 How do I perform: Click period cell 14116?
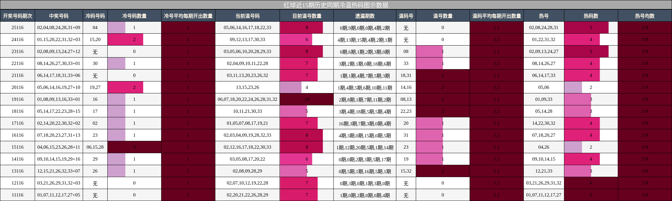click(x=18, y=159)
